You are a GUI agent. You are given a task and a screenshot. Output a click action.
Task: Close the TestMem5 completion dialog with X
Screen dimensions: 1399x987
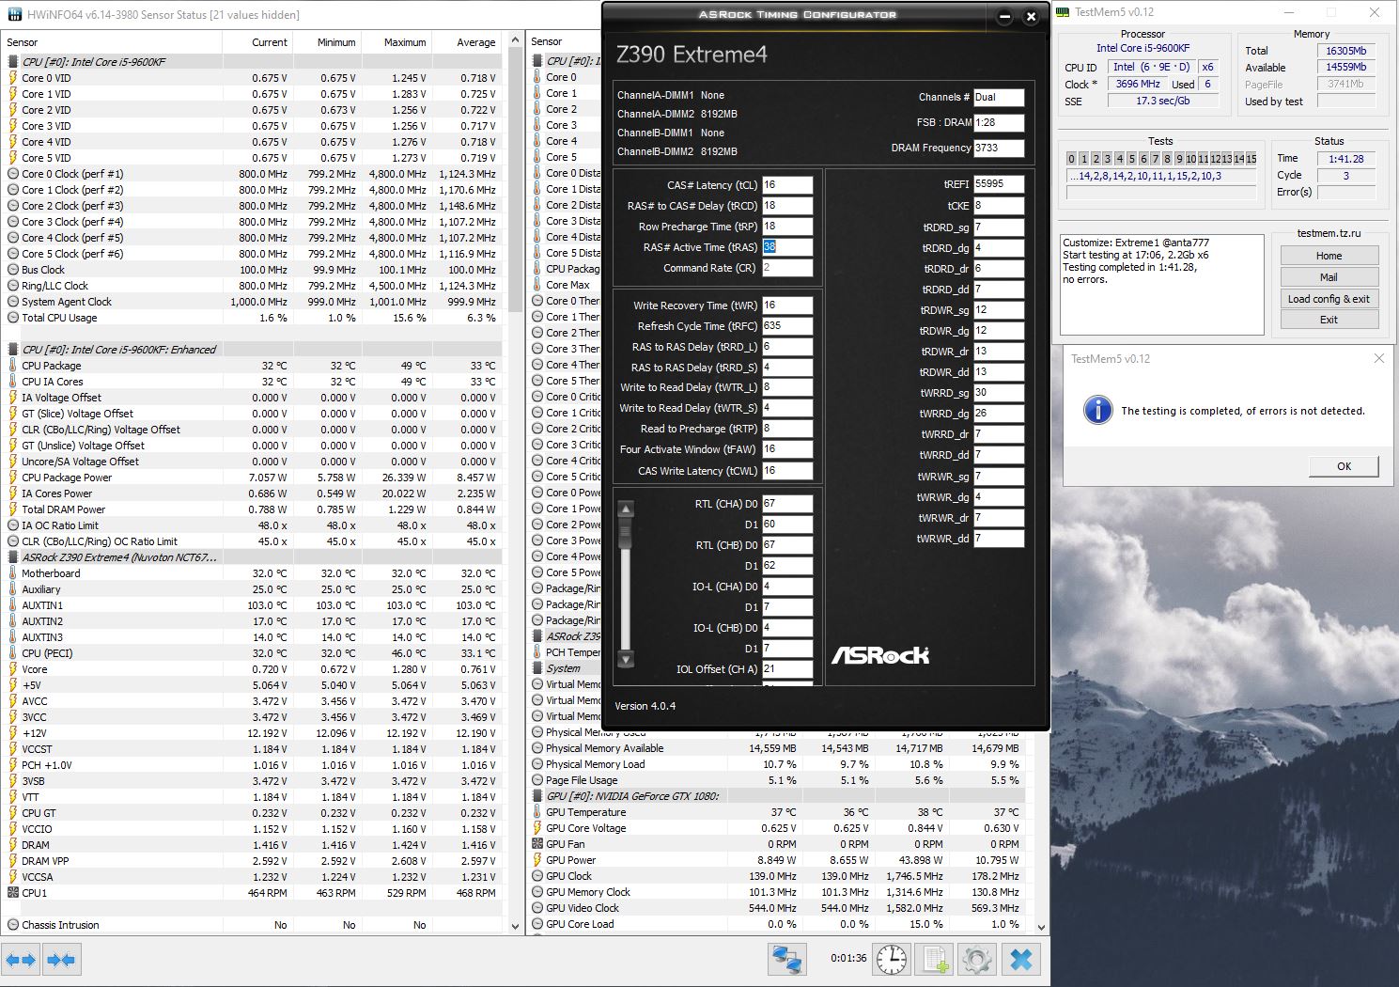pos(1378,358)
